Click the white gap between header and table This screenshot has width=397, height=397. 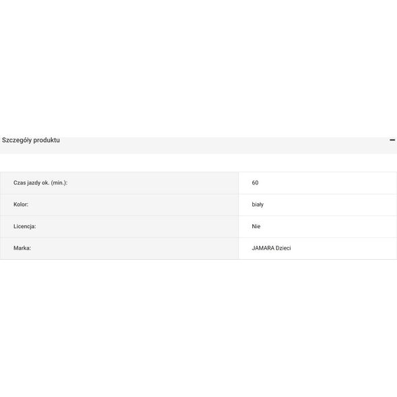199,163
